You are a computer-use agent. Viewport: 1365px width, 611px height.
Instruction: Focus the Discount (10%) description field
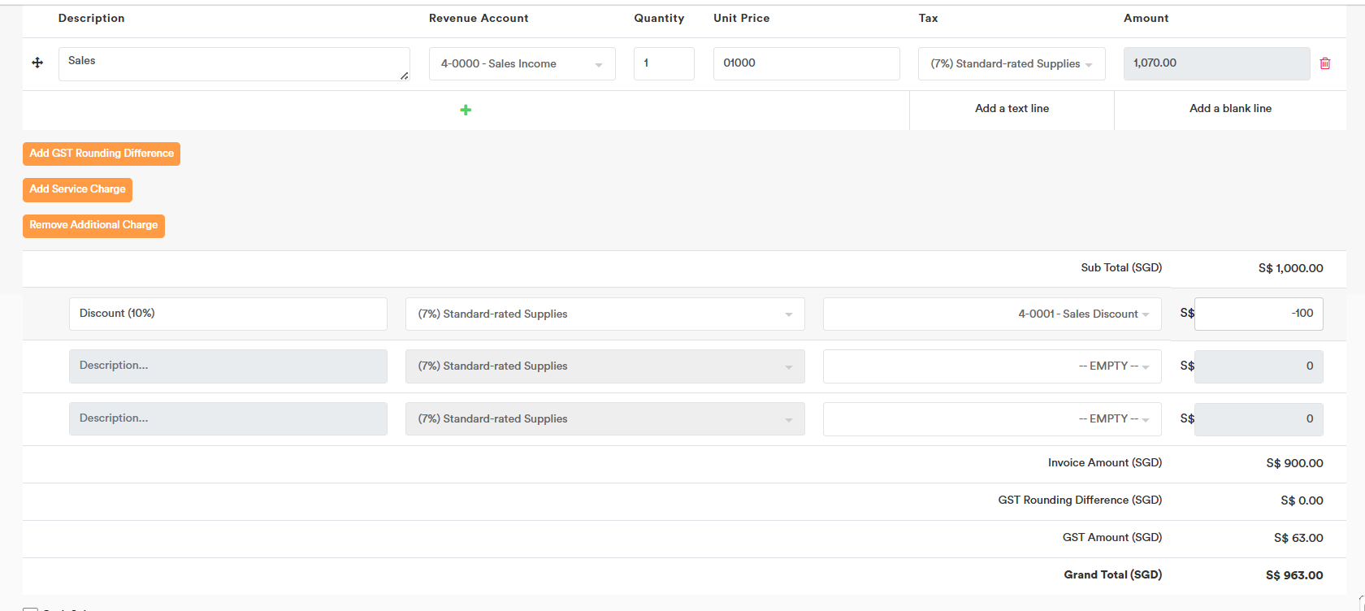point(227,314)
